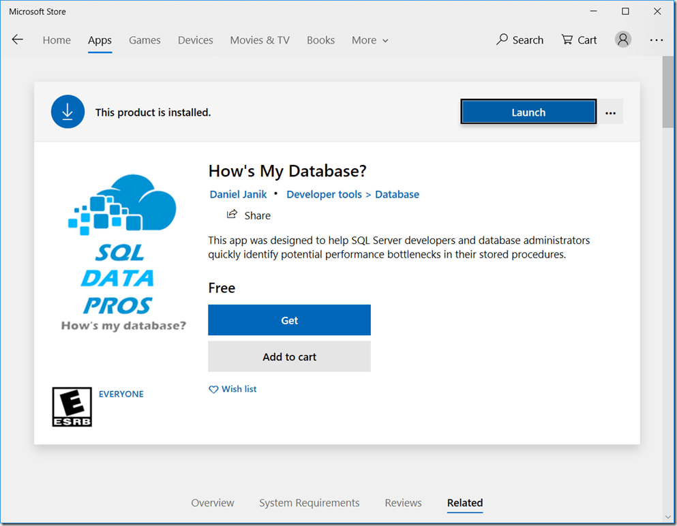Open the Daniel Janik publisher link
The width and height of the screenshot is (677, 526).
click(x=238, y=194)
